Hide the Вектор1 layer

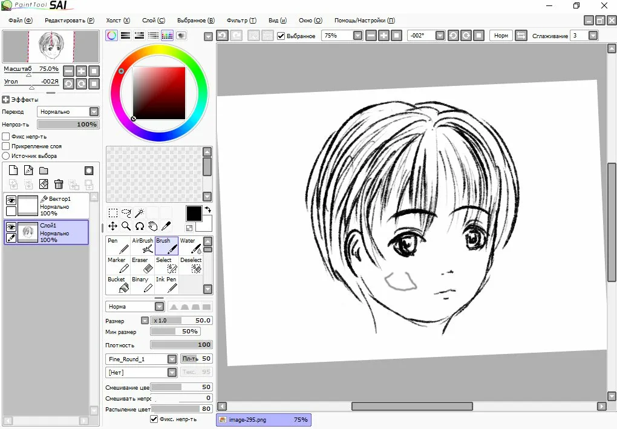[11, 200]
